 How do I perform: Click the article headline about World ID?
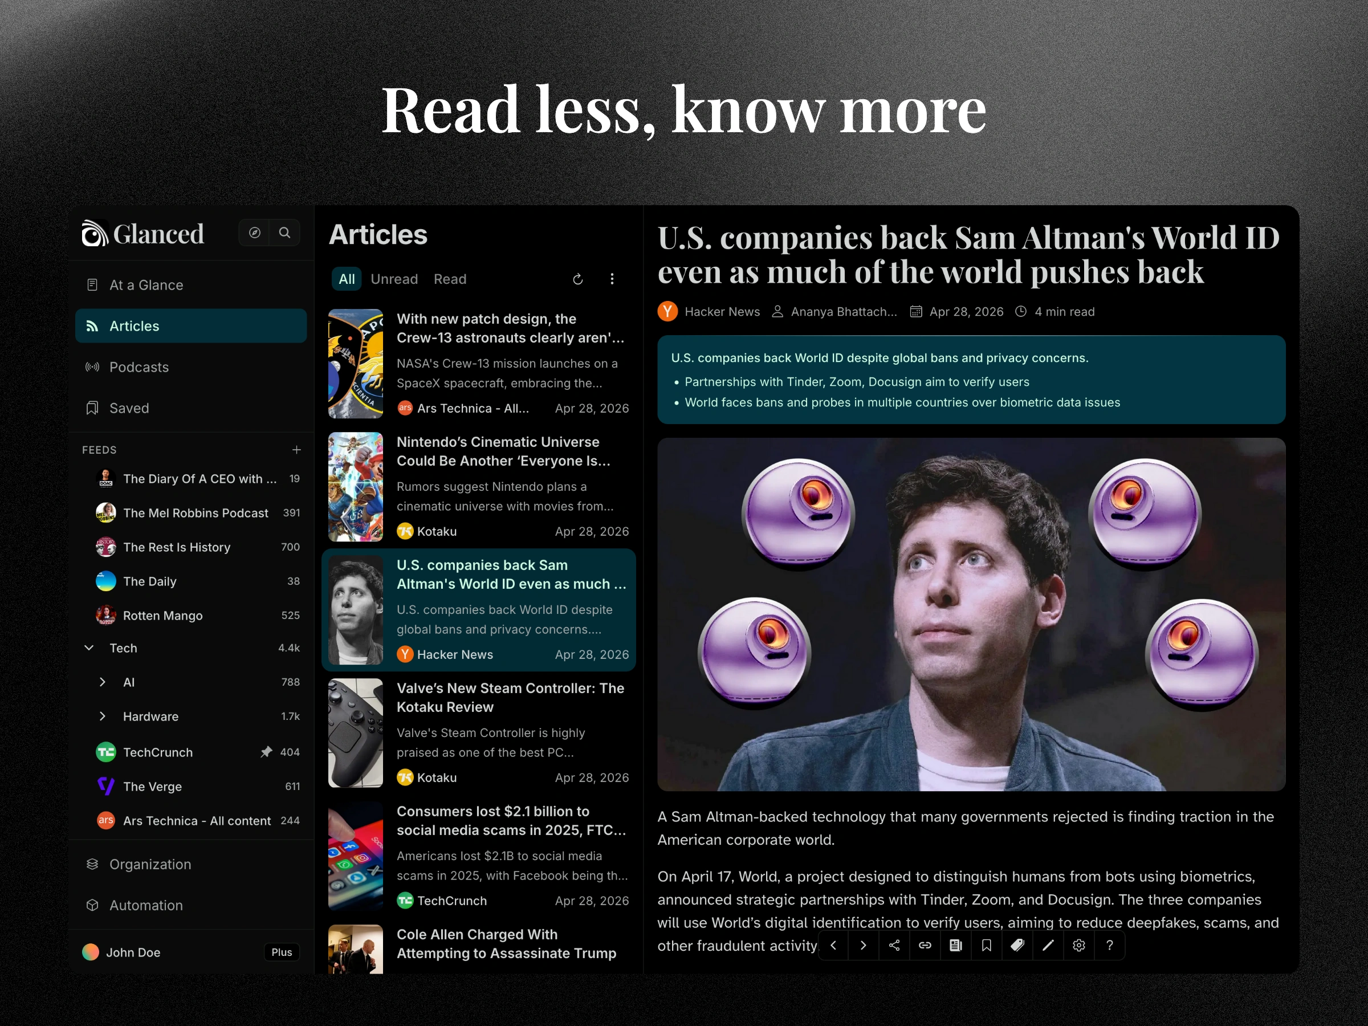click(x=968, y=254)
